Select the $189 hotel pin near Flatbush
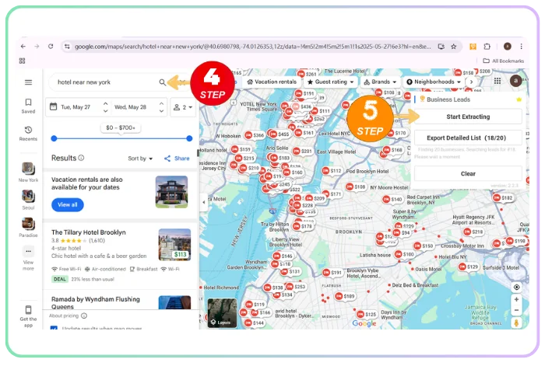The image size is (545, 366). pyautogui.click(x=345, y=296)
